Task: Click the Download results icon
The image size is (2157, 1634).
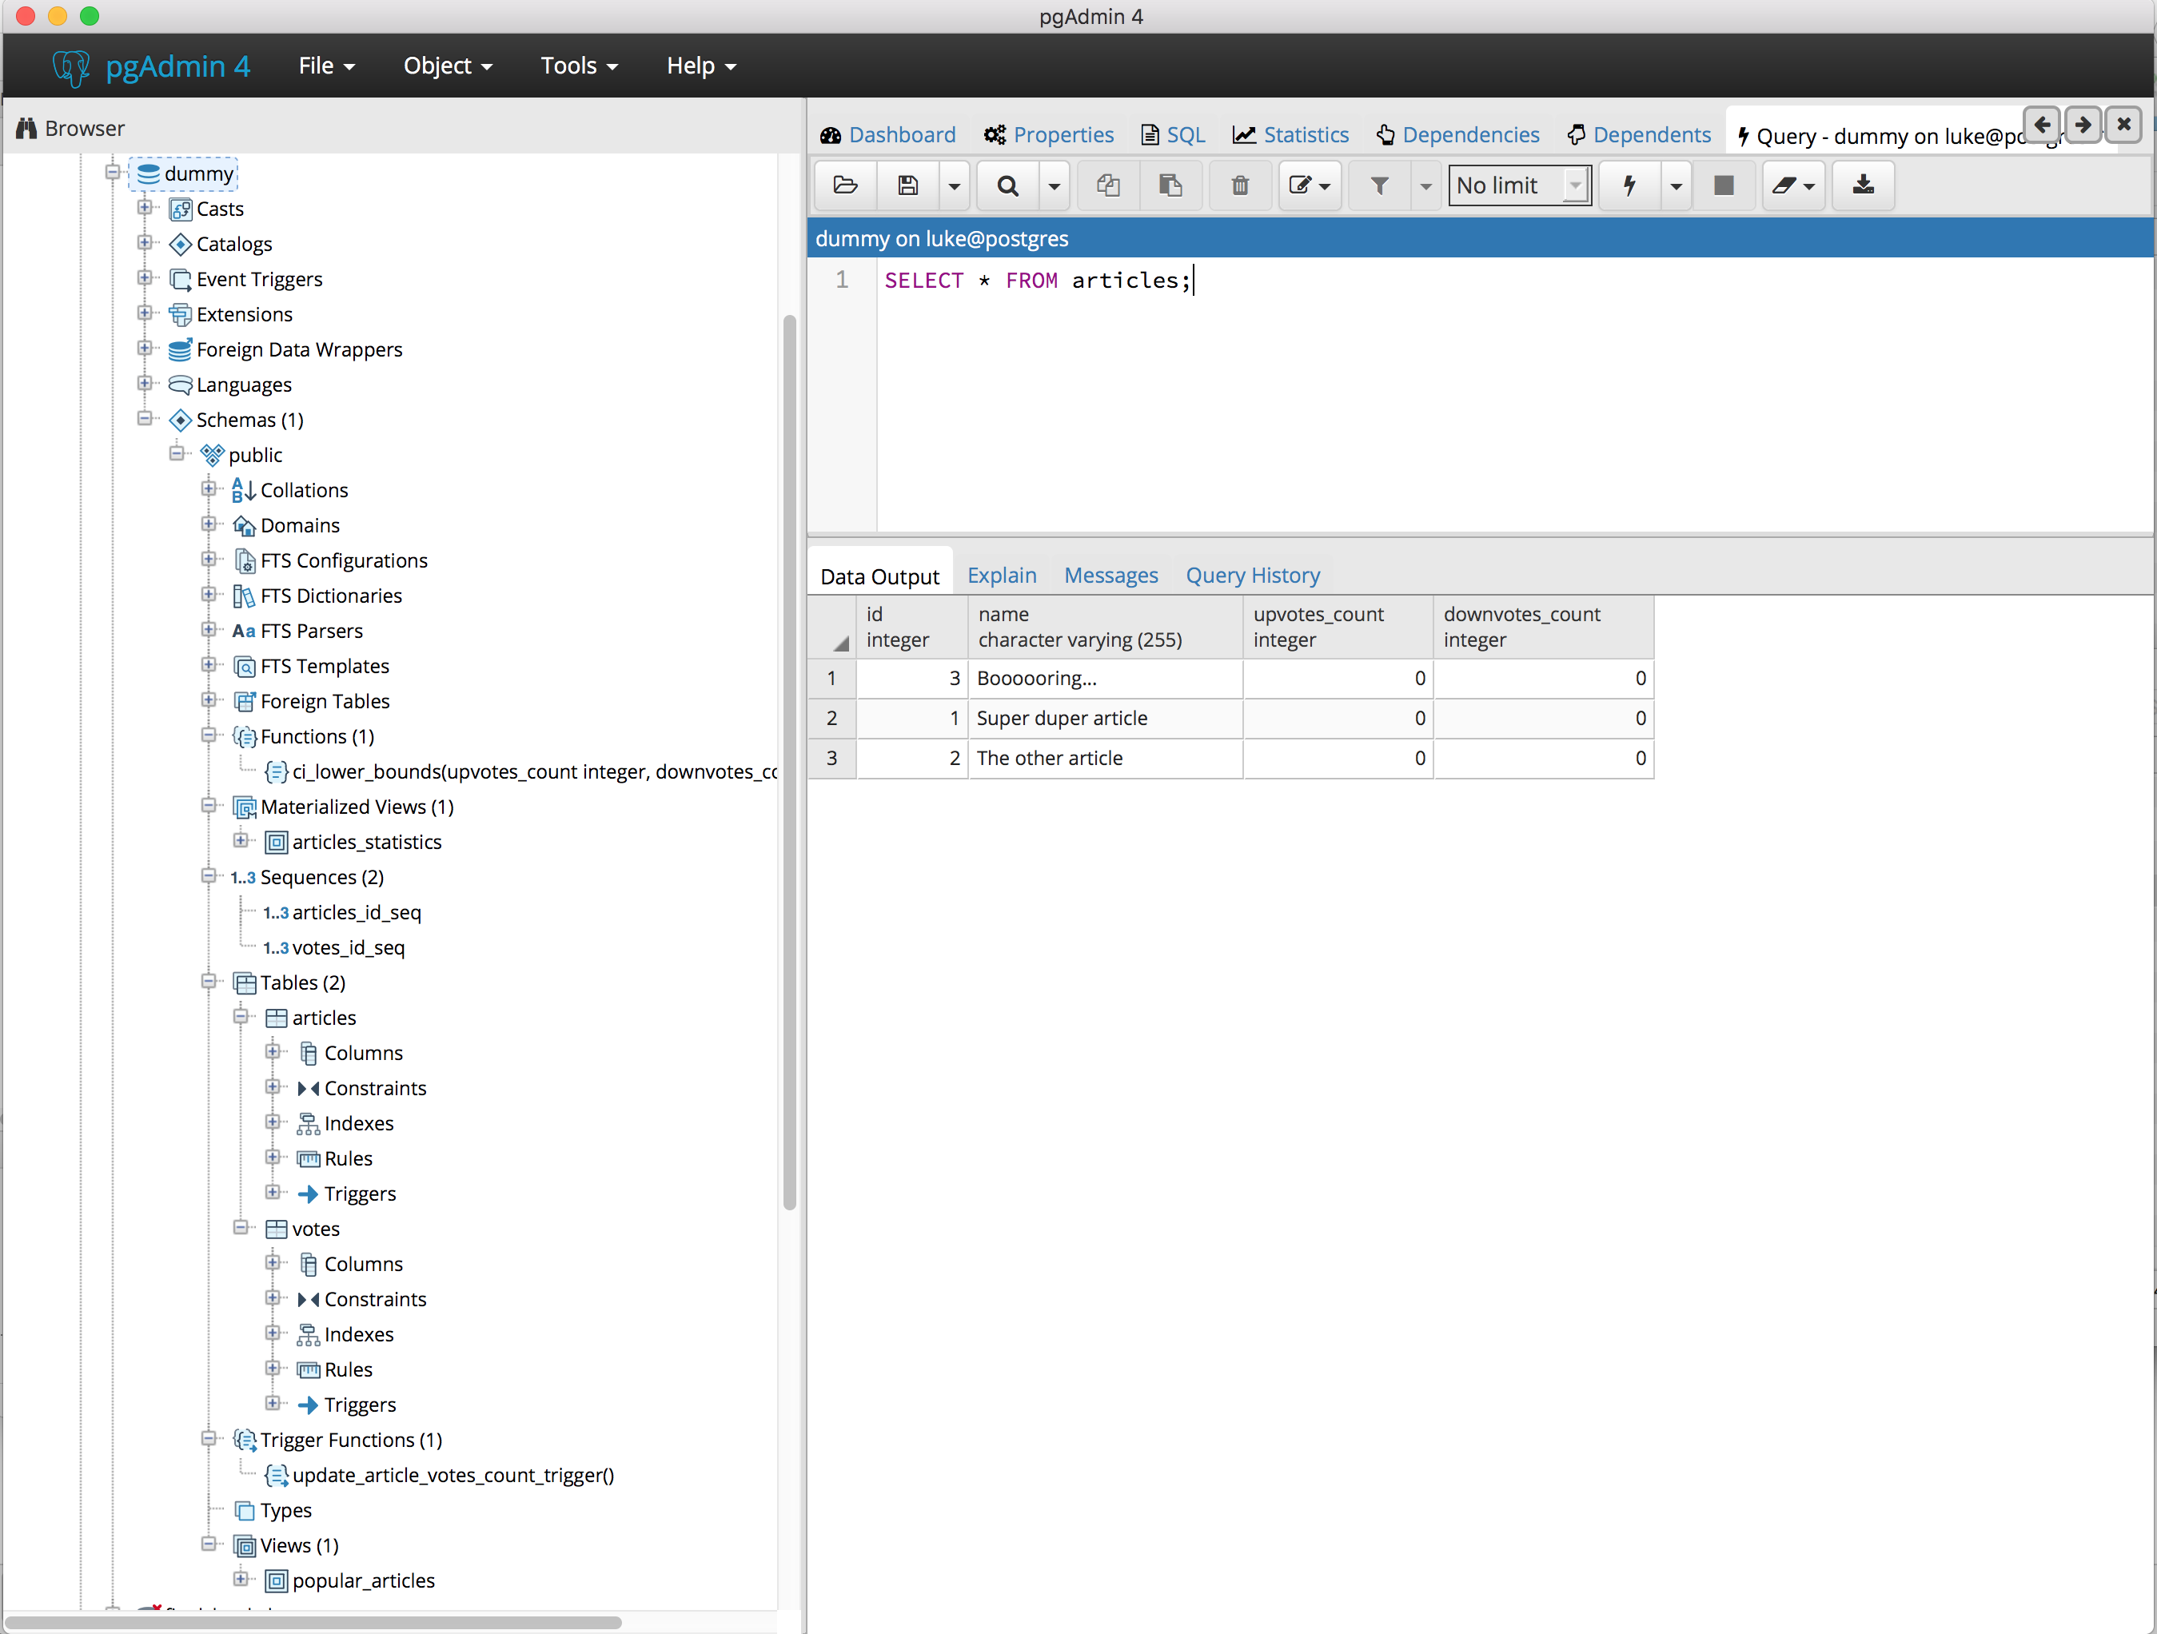Action: (1862, 185)
